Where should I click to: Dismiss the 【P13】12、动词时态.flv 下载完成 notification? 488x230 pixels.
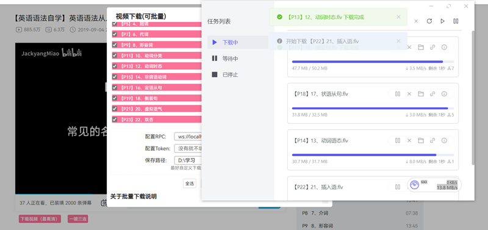click(x=398, y=17)
